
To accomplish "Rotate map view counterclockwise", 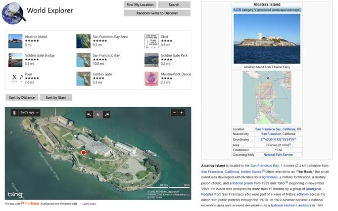I will 89,115.
